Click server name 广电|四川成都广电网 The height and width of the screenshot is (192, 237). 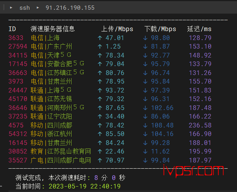[x=61, y=161]
